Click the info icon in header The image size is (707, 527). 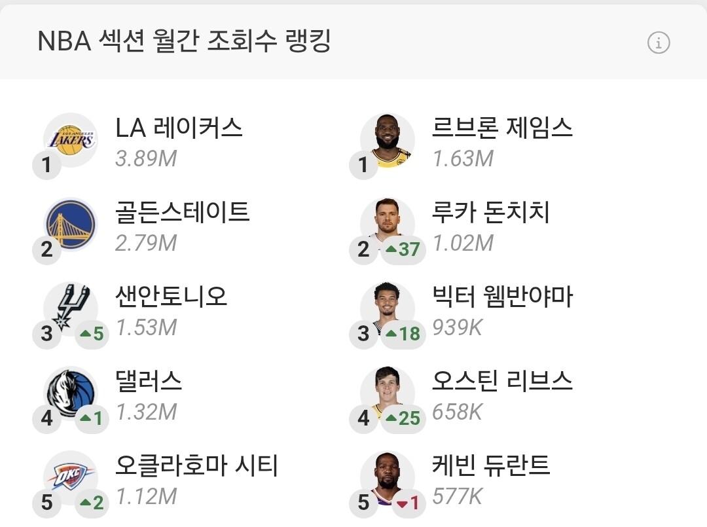tap(659, 43)
